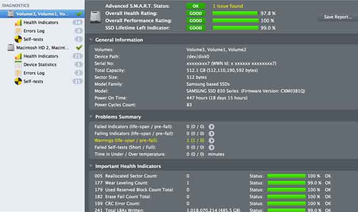Viewport: 358px width, 212px height.
Task: Click the 'Volume3, Volume1, Volume2' volumes value
Action: tap(216, 50)
